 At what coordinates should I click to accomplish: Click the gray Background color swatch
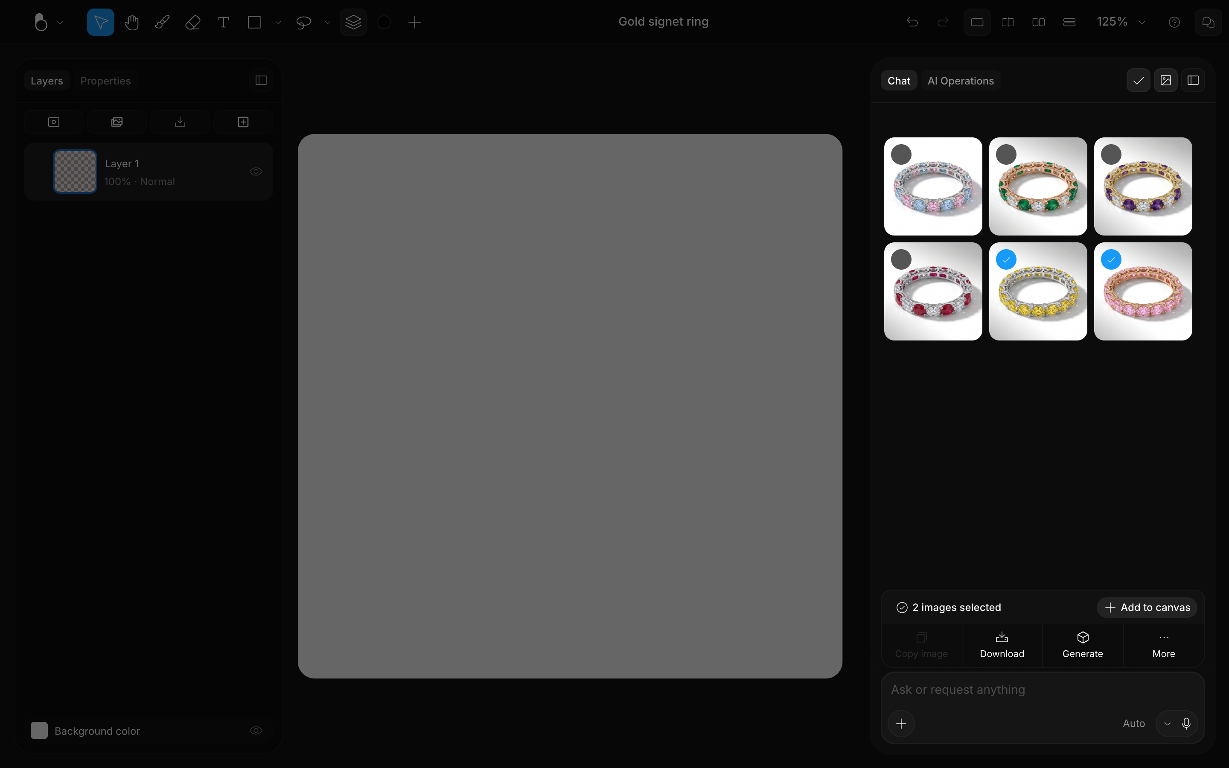[39, 730]
